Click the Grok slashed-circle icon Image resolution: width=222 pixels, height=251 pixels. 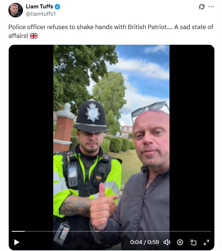tap(202, 7)
